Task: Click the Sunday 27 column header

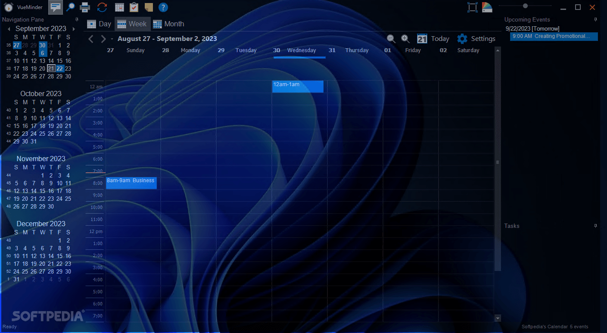Action: (x=133, y=50)
